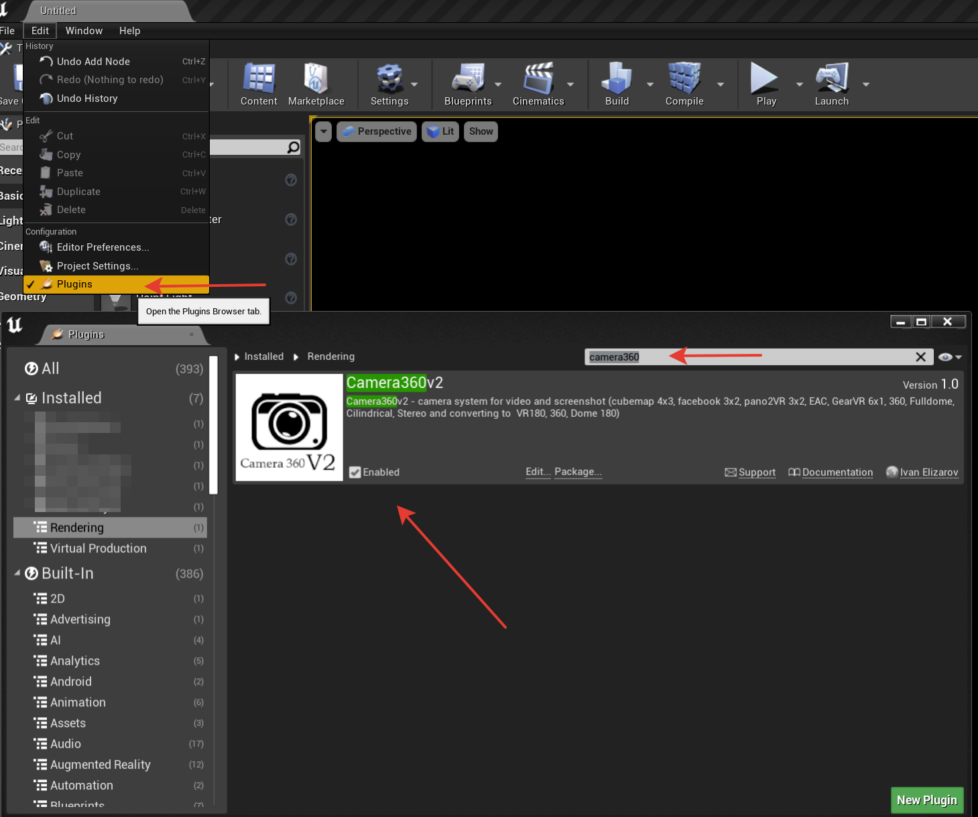Collapse the Installed category arrow
This screenshot has height=817, width=978.
(17, 398)
